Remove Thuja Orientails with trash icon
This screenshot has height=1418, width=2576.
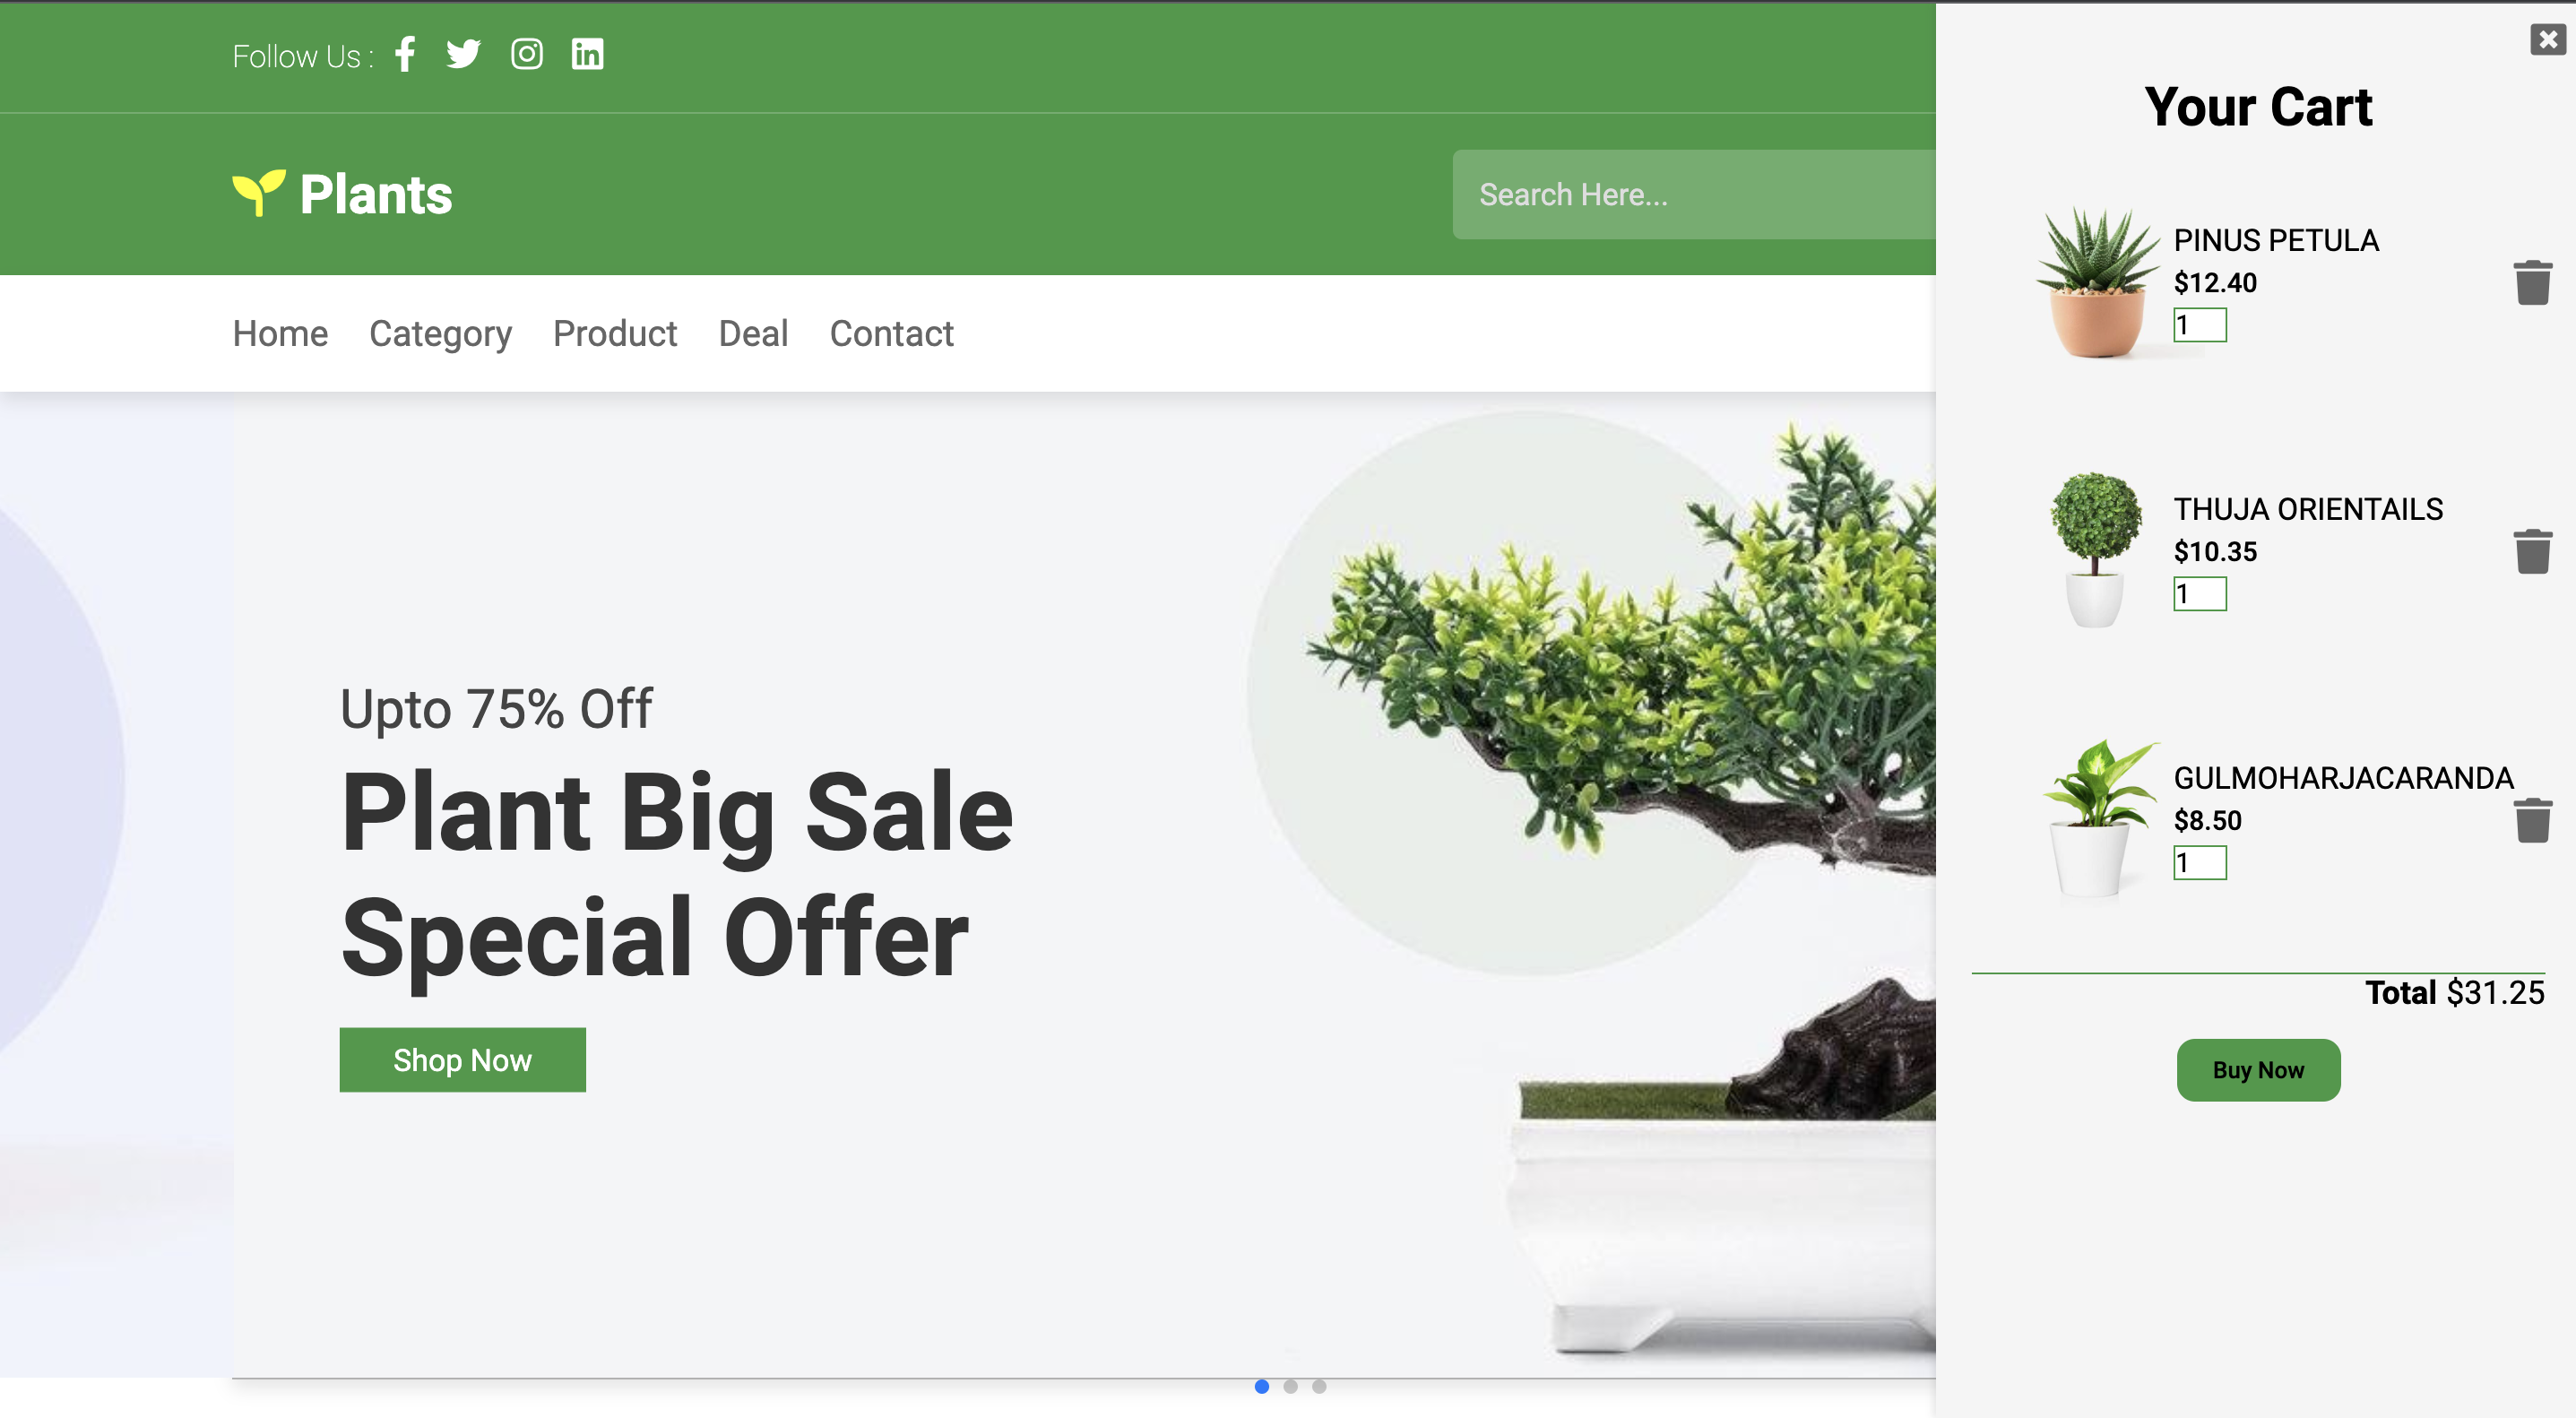coord(2532,552)
